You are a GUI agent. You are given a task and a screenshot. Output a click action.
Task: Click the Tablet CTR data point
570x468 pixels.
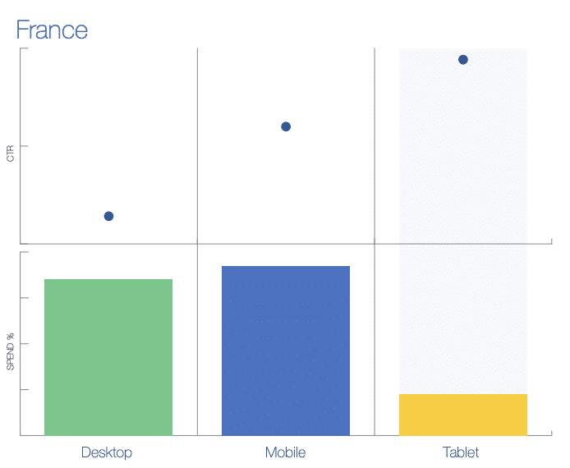(x=462, y=60)
